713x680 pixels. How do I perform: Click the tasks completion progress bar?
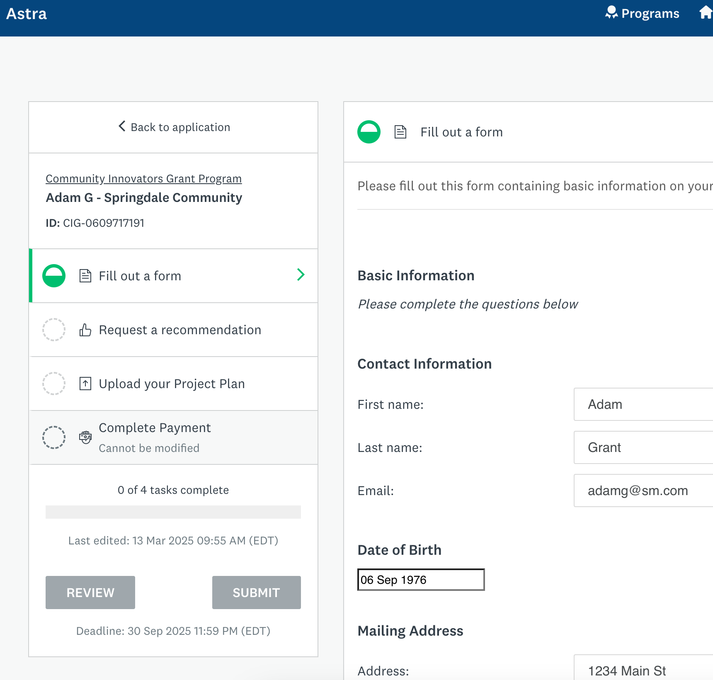pos(173,512)
